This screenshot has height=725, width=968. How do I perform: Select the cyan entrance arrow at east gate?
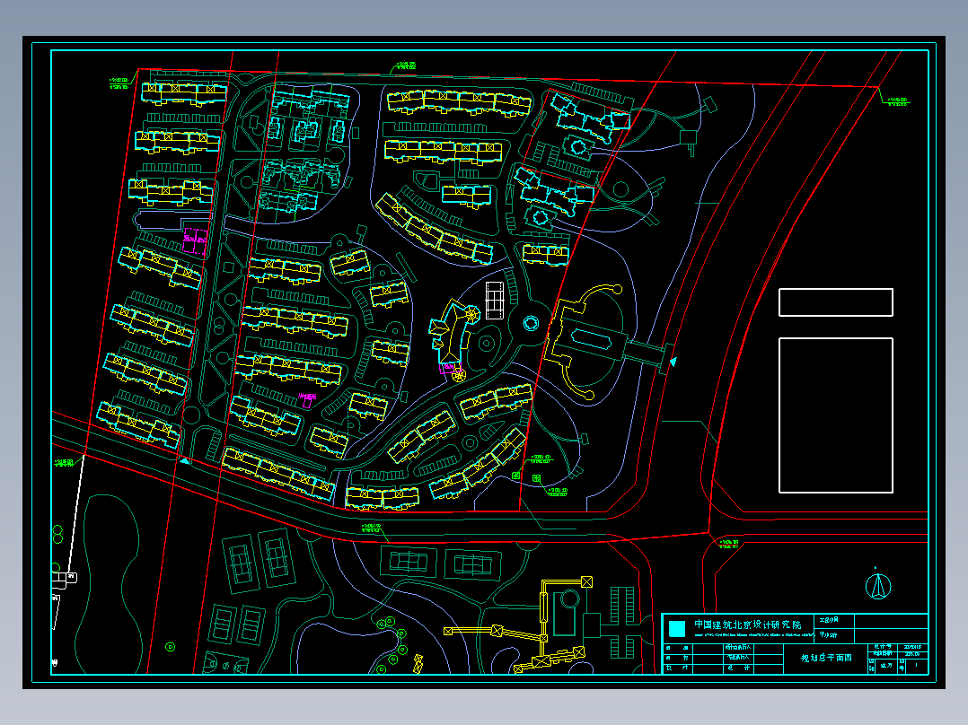click(673, 362)
